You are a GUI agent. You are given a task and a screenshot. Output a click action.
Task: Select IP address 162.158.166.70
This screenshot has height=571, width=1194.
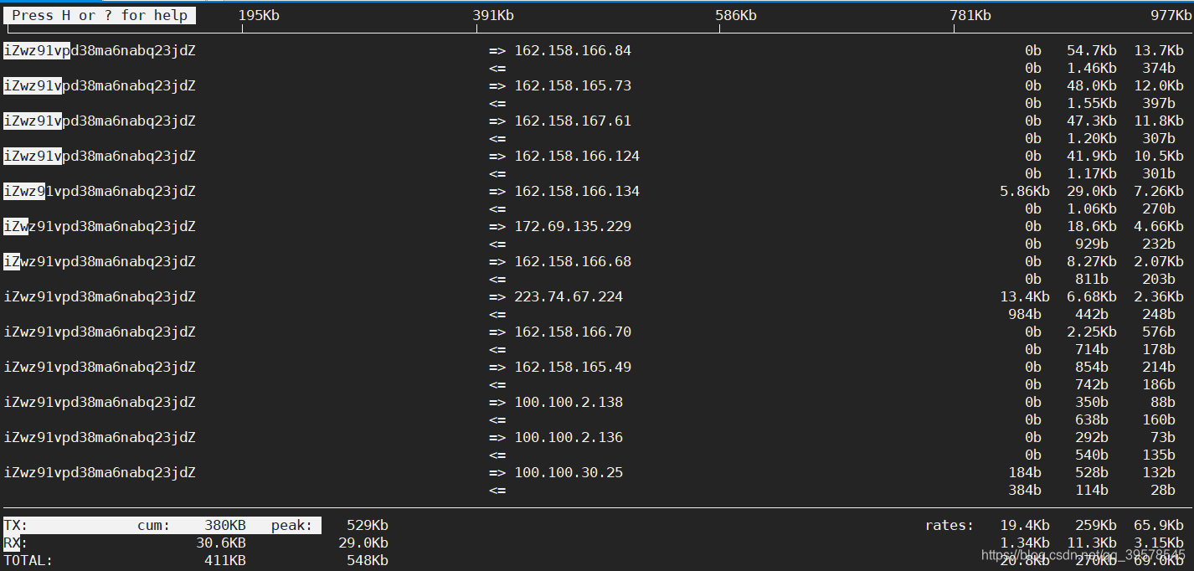[573, 332]
